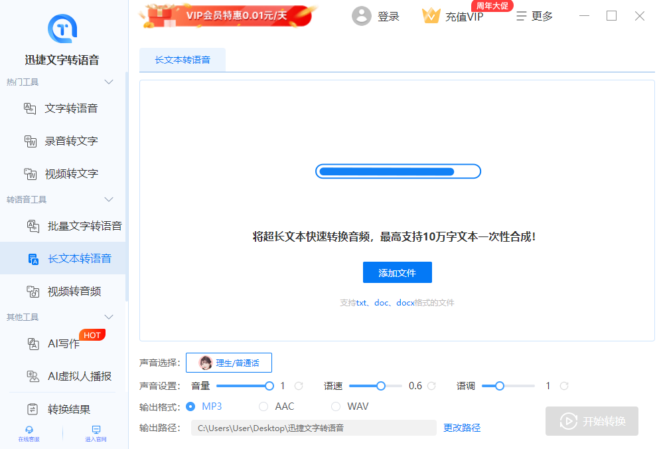Click the 输出路径 path field

(x=314, y=428)
